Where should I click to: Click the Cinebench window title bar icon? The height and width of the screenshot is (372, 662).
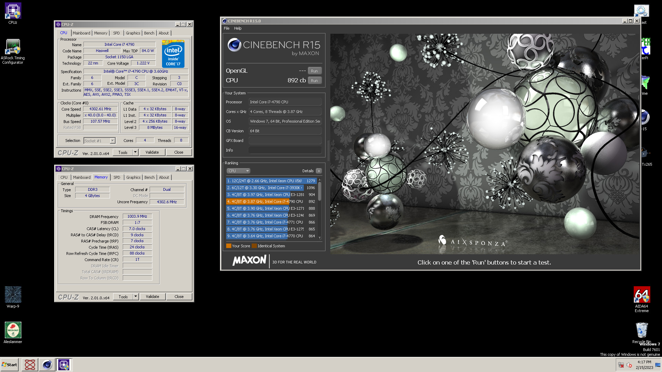click(x=225, y=21)
